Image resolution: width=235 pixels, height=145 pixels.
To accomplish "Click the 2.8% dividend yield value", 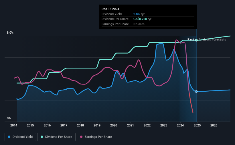I will (x=137, y=14).
